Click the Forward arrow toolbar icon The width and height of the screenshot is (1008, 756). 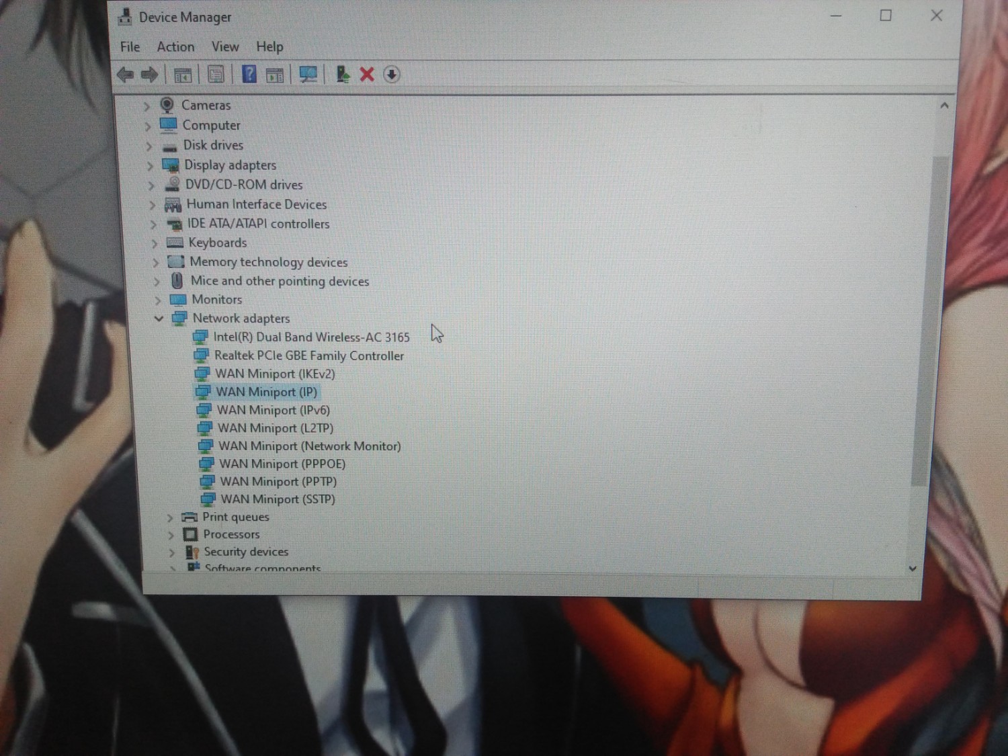[x=149, y=75]
